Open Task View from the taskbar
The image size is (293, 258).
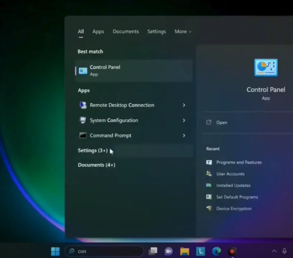pos(153,251)
